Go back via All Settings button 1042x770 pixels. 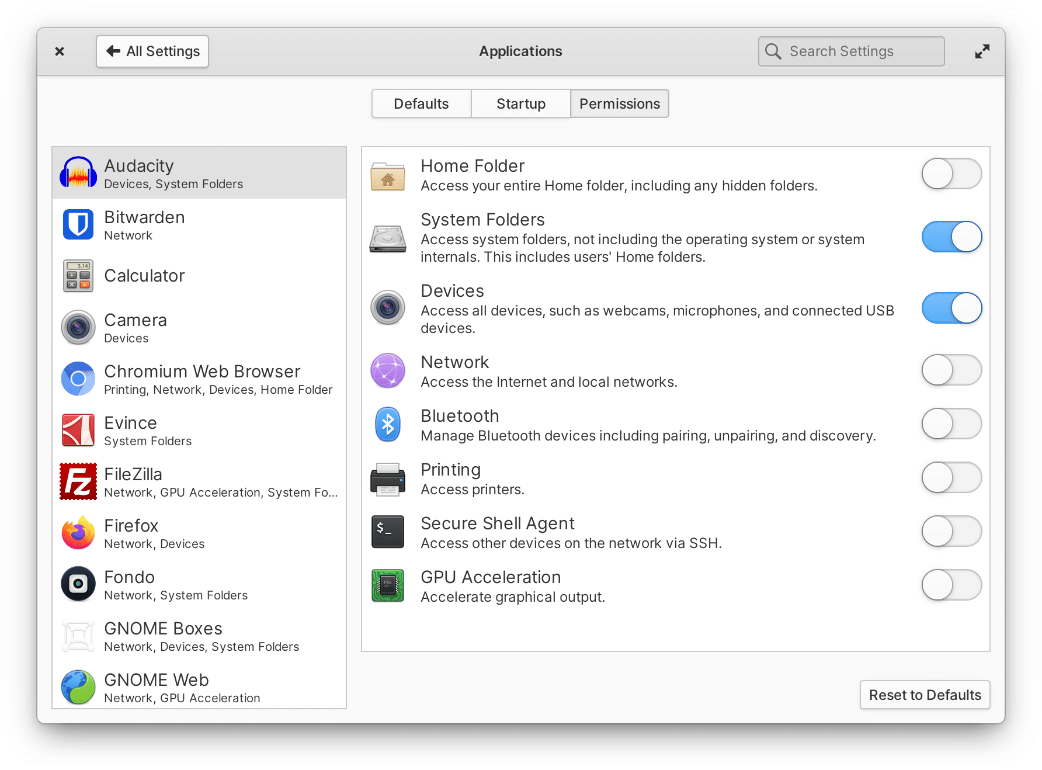[152, 51]
